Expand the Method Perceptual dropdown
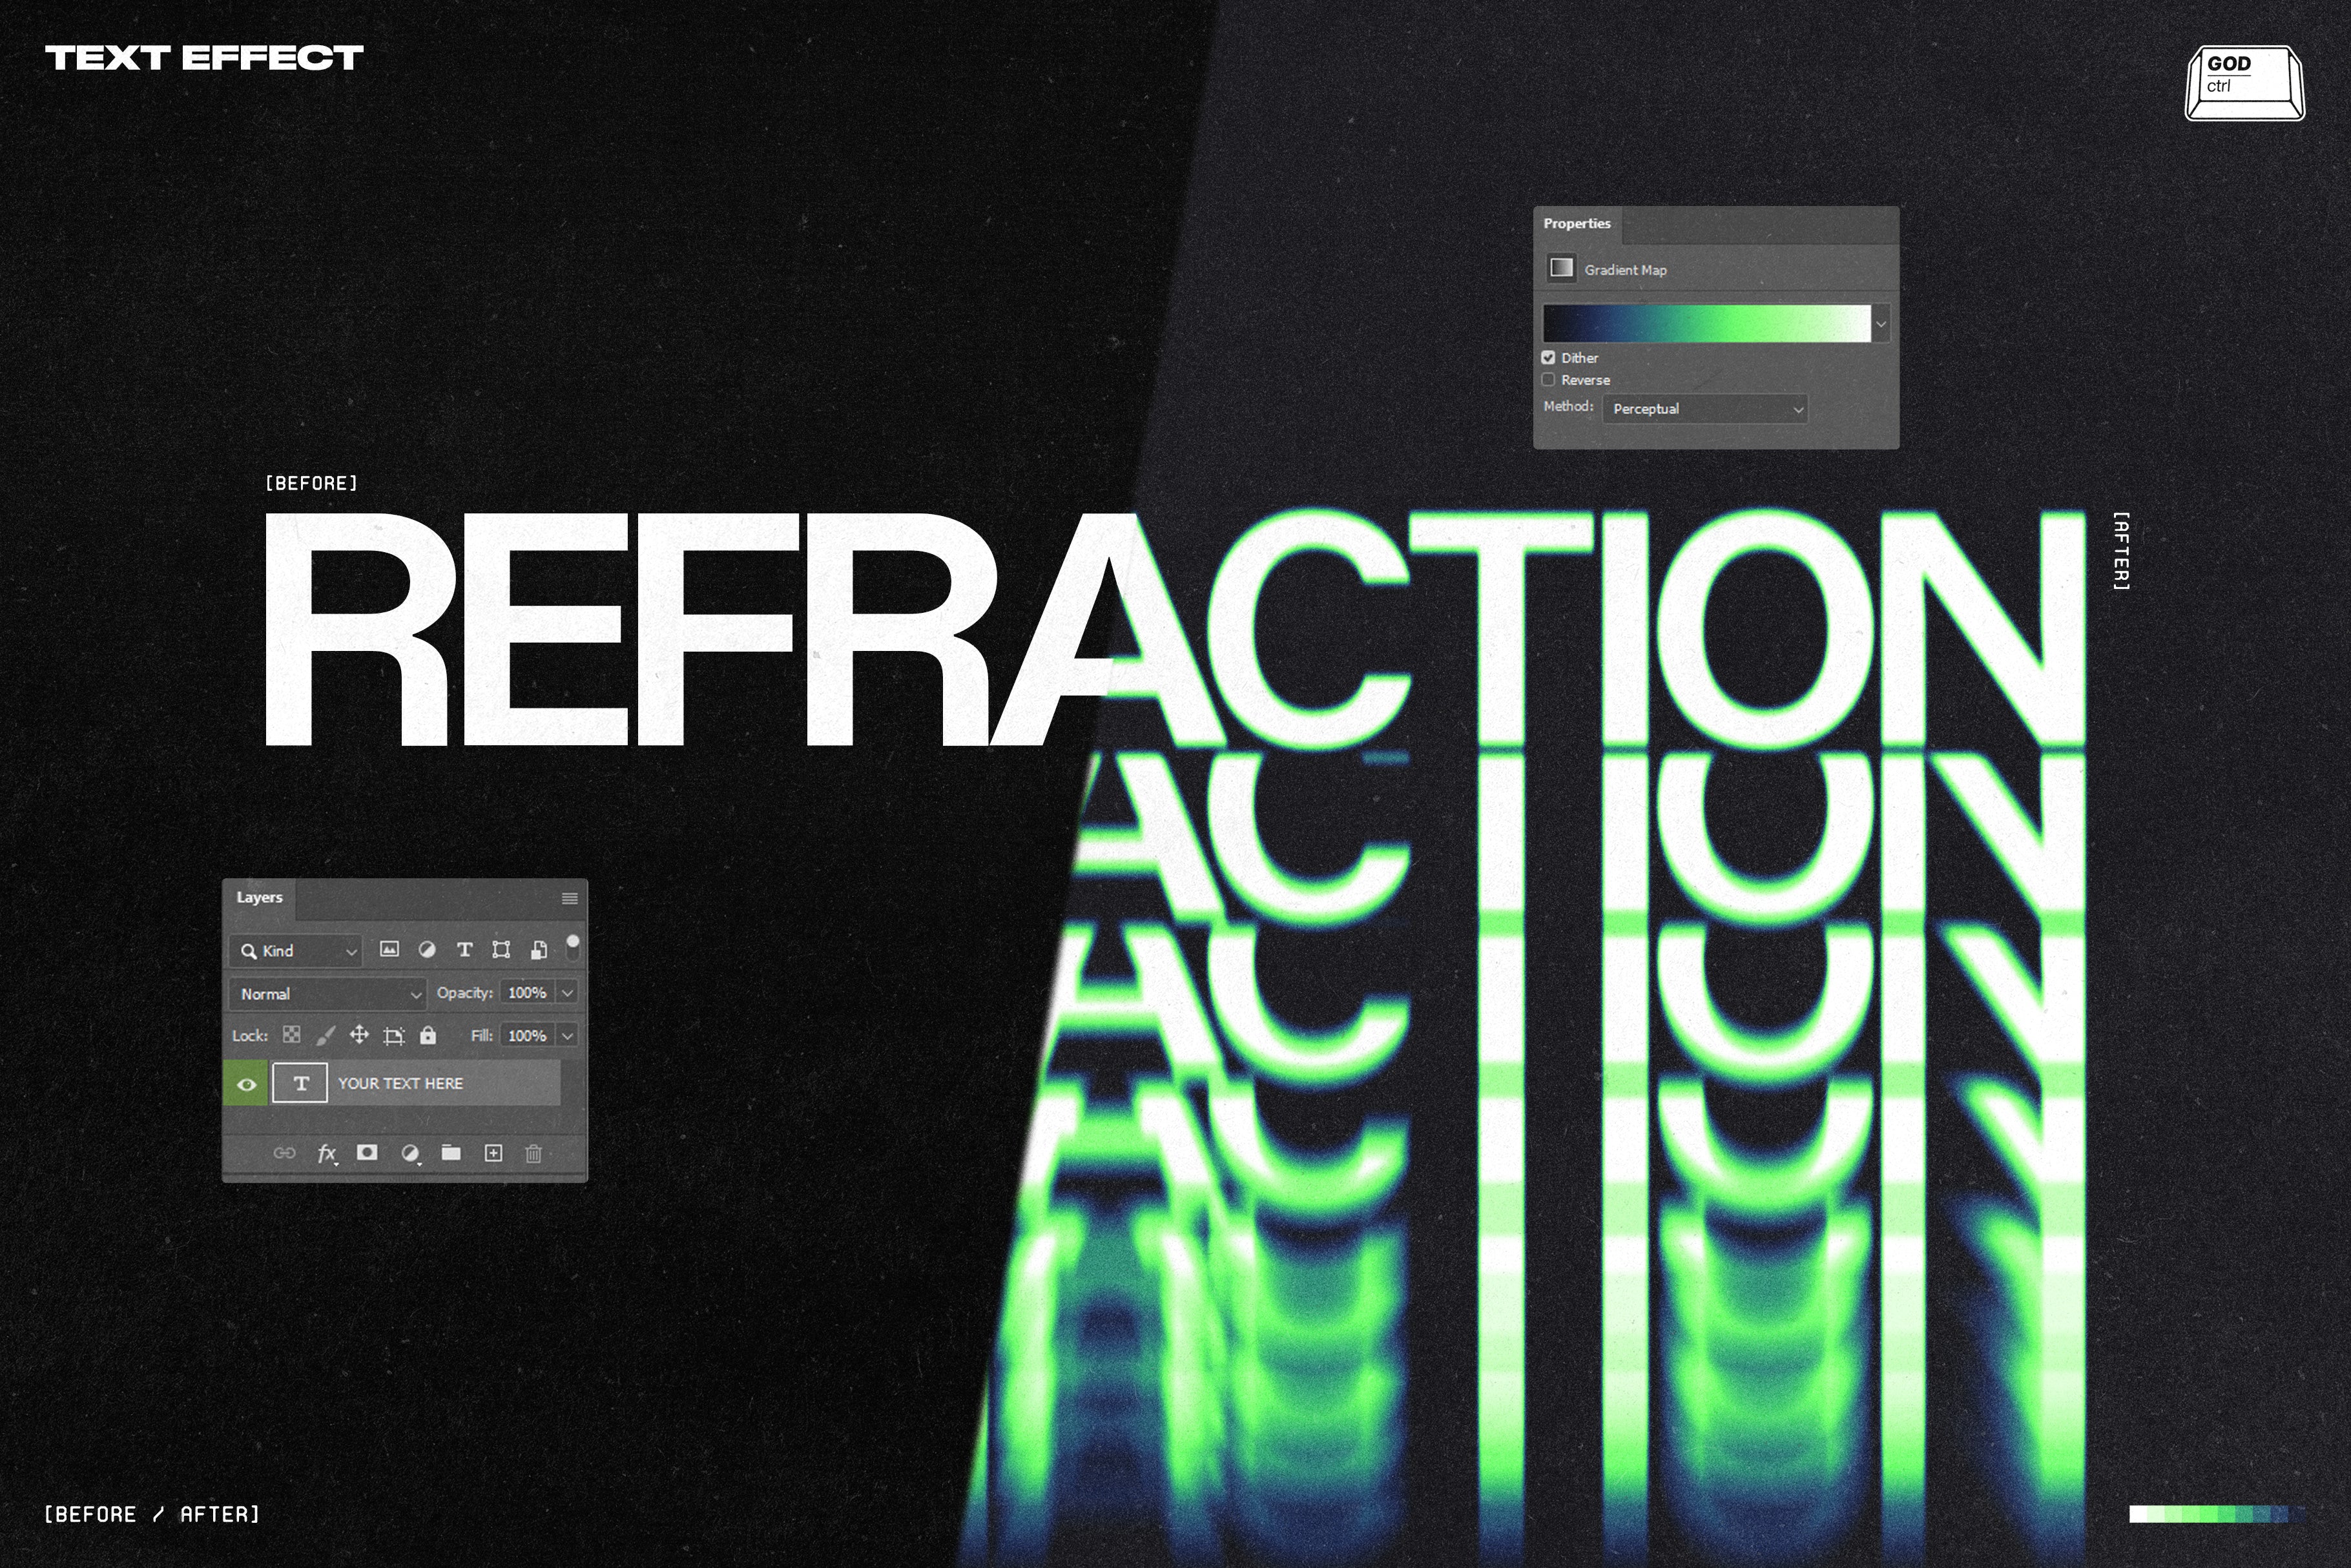 point(1703,409)
